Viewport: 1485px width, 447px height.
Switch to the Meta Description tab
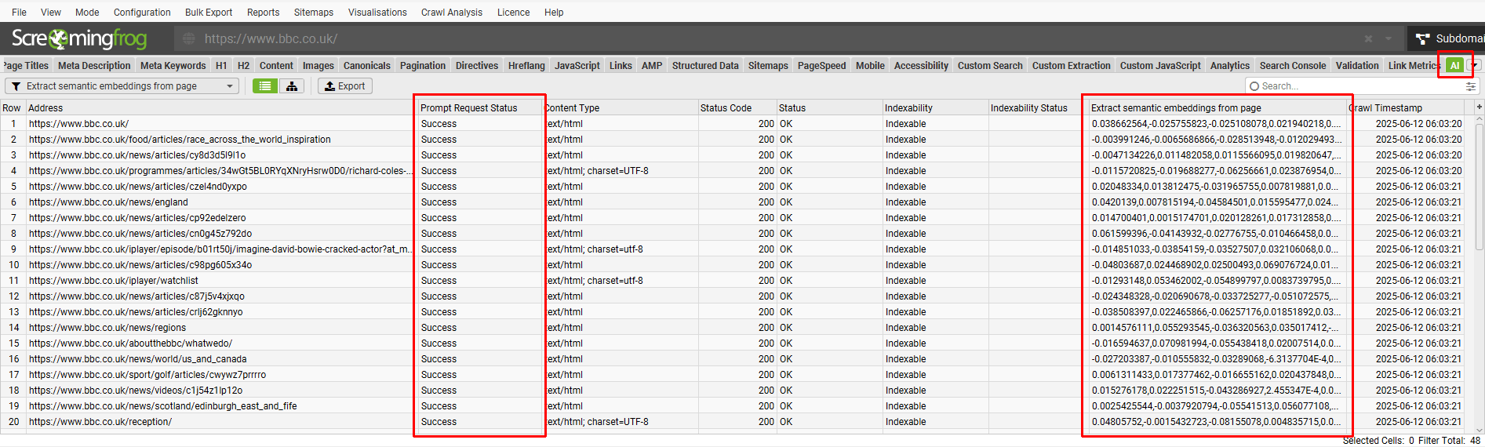coord(94,66)
